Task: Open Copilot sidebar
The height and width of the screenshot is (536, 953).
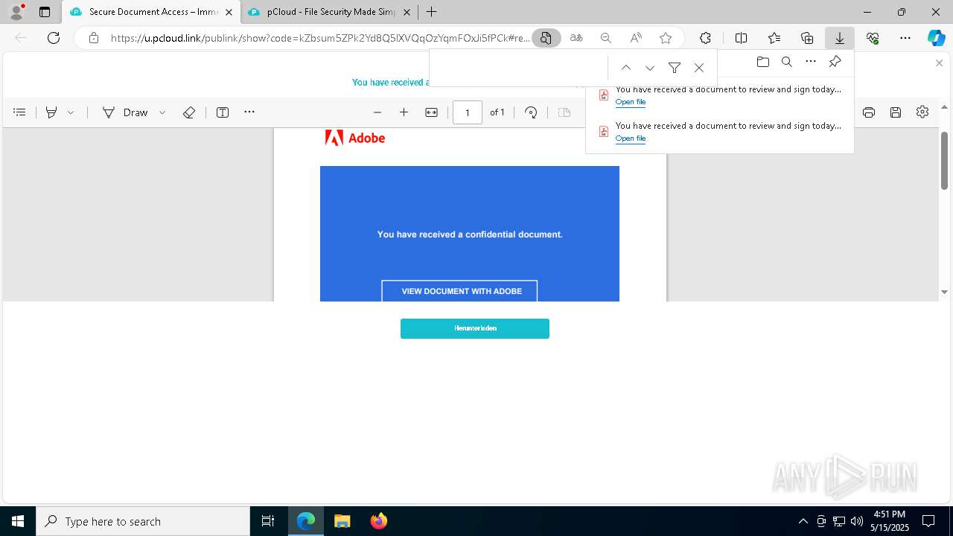Action: (936, 38)
